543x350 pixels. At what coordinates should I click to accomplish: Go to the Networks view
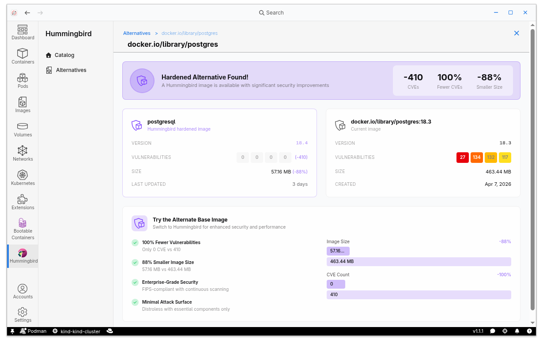23,154
